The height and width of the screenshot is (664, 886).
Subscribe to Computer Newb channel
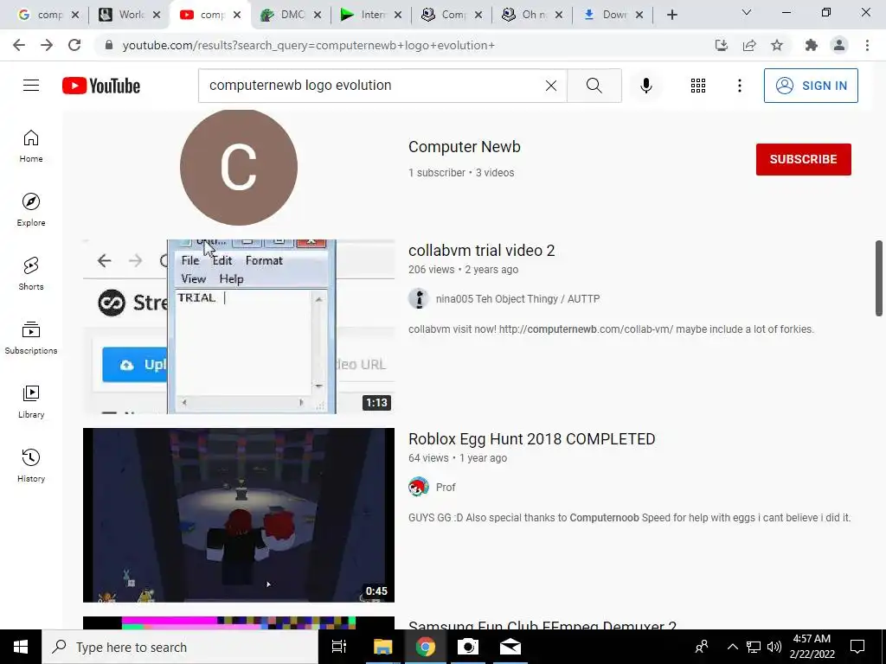tap(804, 159)
